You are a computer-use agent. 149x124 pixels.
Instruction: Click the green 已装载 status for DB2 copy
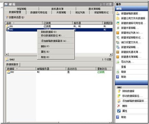coord(101,72)
